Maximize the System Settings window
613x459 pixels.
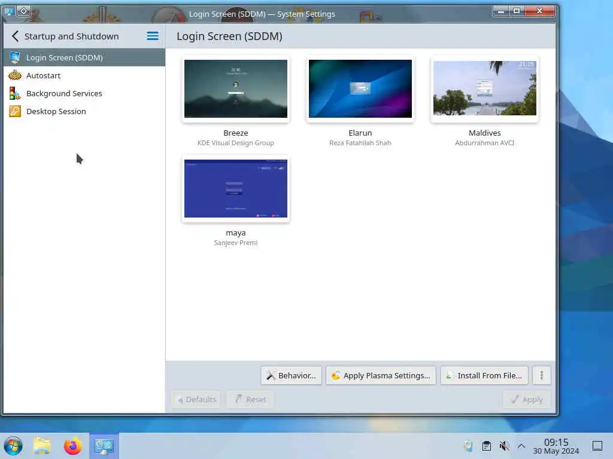pos(517,11)
